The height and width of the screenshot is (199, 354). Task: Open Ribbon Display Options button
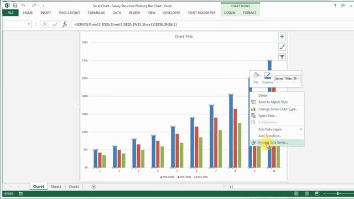(x=343, y=6)
